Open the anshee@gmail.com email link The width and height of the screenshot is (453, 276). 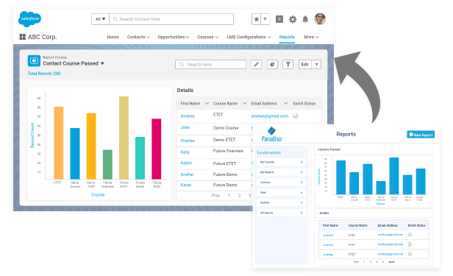click(x=270, y=116)
